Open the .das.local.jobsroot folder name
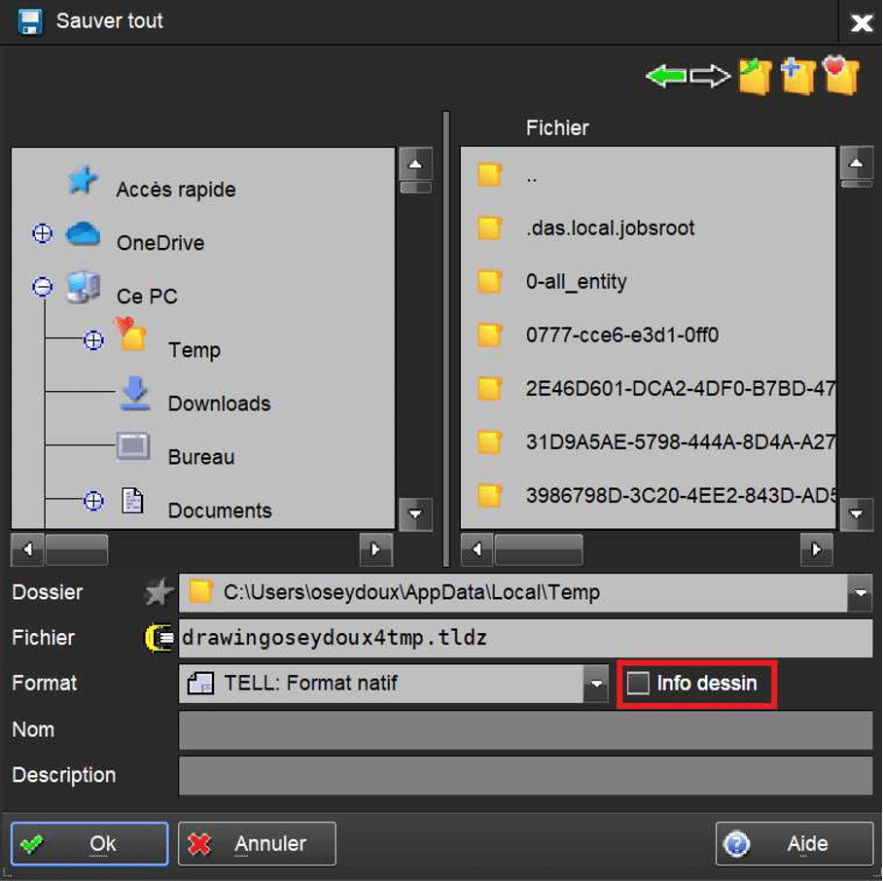 [x=610, y=229]
